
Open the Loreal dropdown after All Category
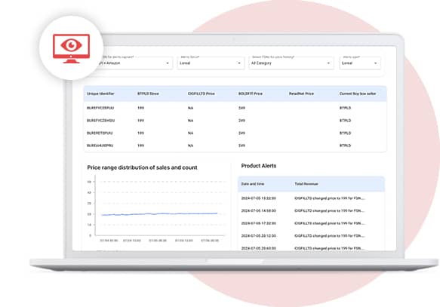click(x=360, y=63)
